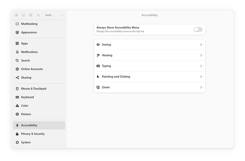Viewport: 245px width, 161px height.
Task: Enable Always Show Accessibility Menu switch
Action: pos(198,29)
